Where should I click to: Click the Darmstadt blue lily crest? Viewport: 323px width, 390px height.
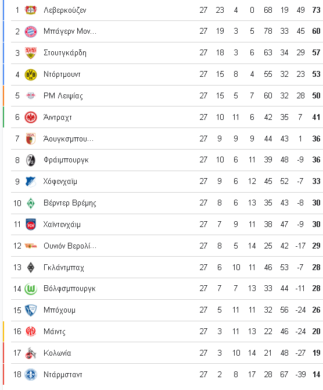[x=31, y=375]
